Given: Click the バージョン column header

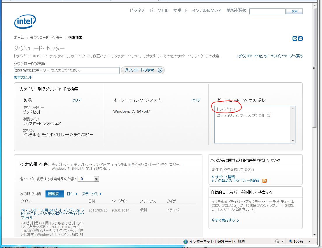Looking at the screenshot, I should click(x=119, y=201).
